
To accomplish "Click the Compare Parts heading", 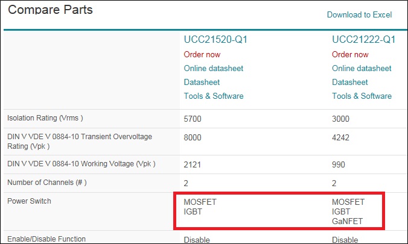I will (x=50, y=10).
